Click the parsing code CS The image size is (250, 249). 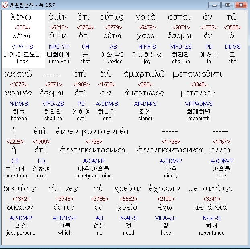(x=15, y=161)
